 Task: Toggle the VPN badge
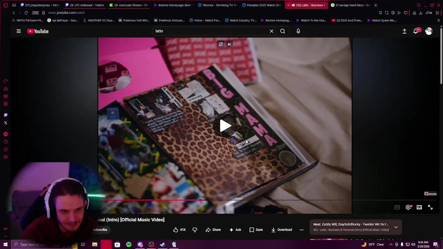(35, 13)
